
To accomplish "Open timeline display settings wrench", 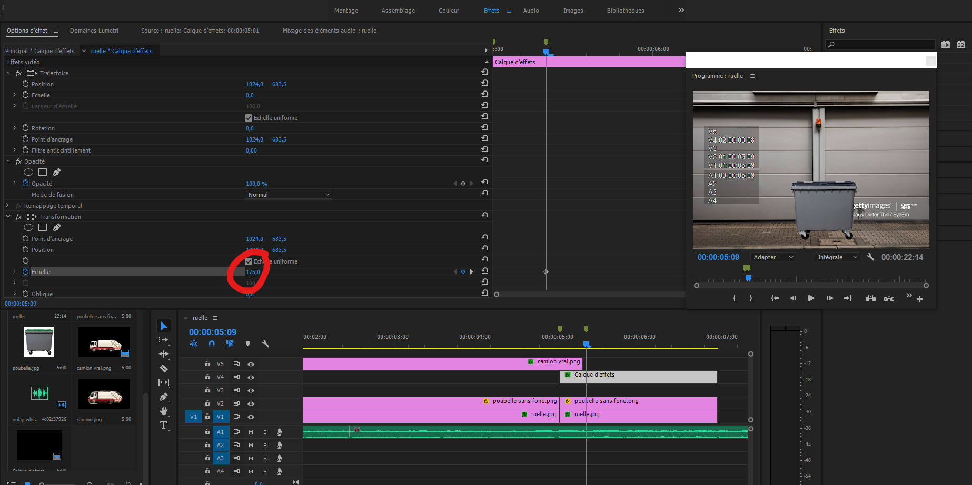I will [265, 343].
